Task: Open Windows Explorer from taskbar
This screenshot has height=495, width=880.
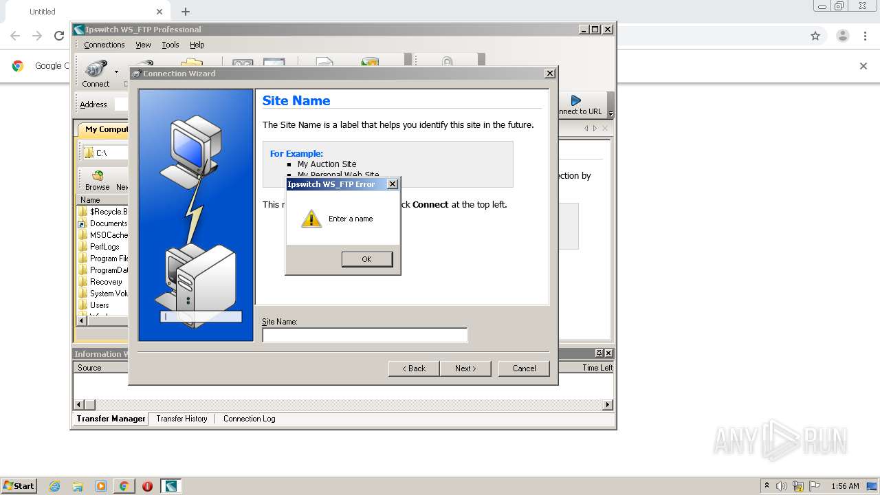Action: click(78, 486)
